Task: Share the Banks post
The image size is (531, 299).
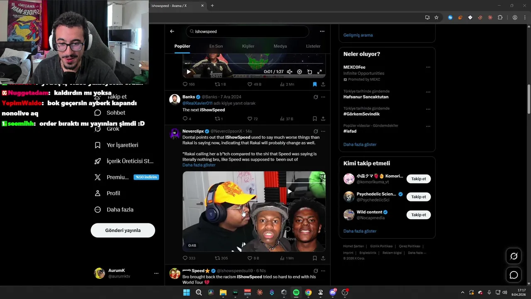Action: (323, 119)
